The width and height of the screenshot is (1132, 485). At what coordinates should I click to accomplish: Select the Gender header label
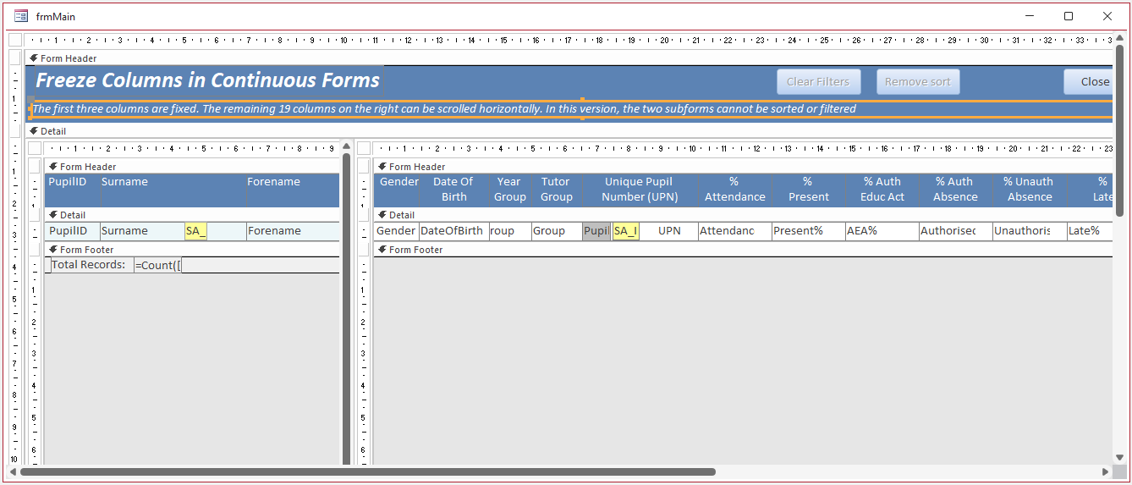399,182
